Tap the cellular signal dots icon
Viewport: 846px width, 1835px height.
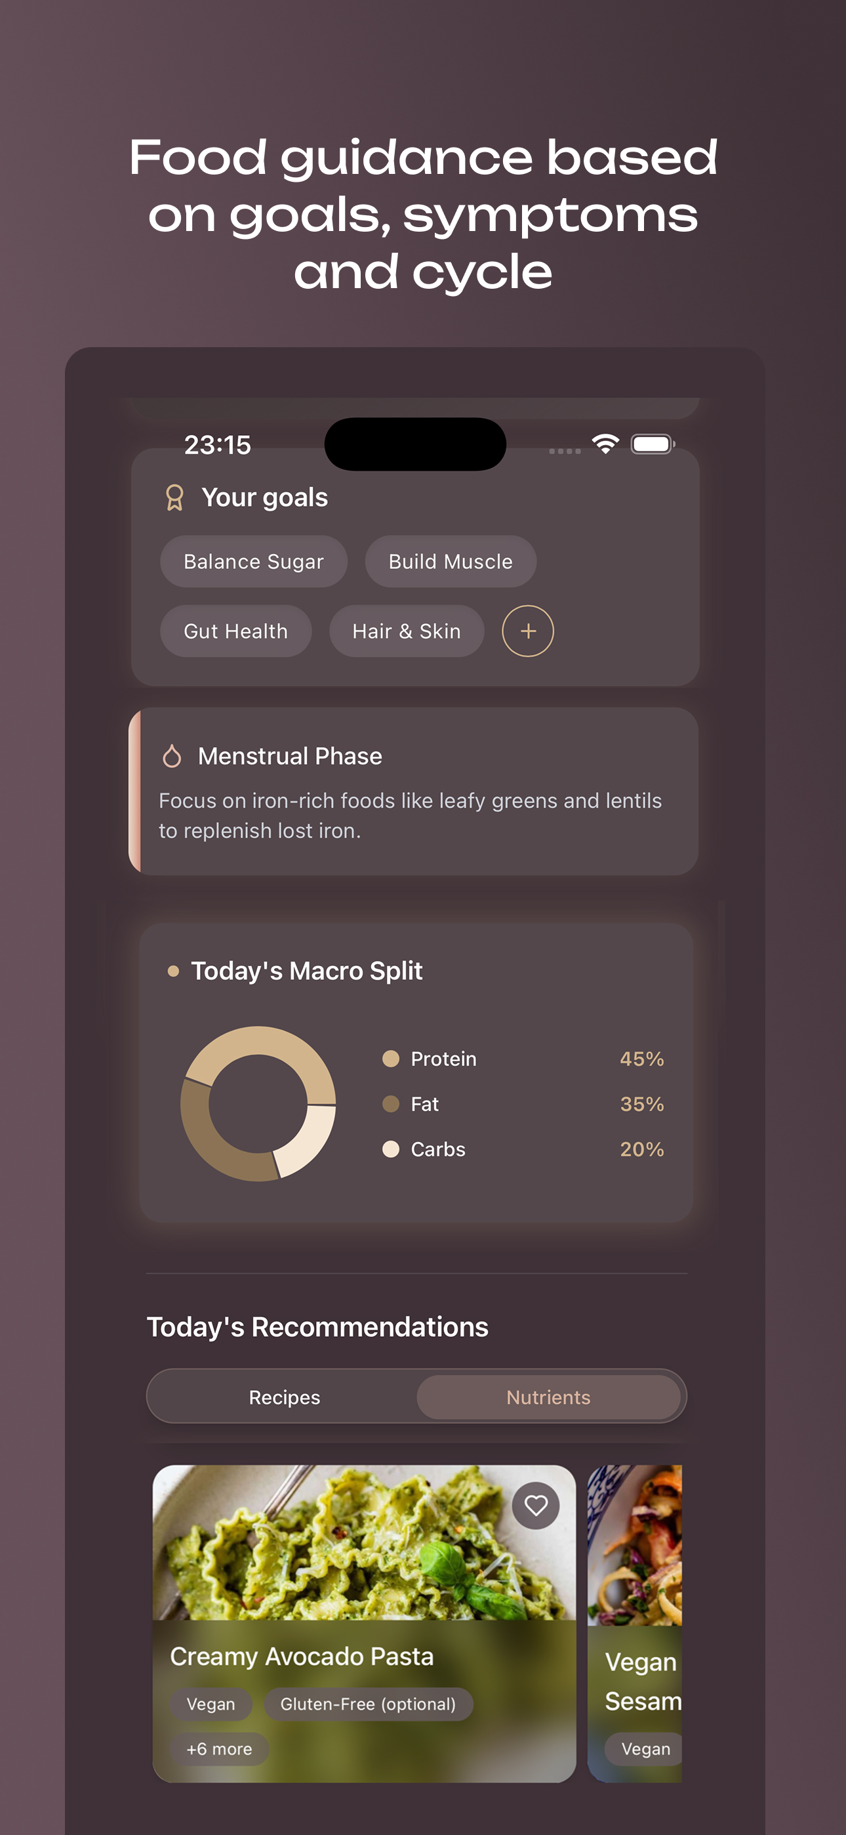pos(565,451)
